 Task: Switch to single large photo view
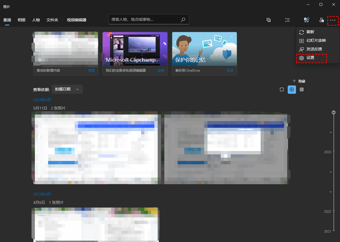click(282, 90)
